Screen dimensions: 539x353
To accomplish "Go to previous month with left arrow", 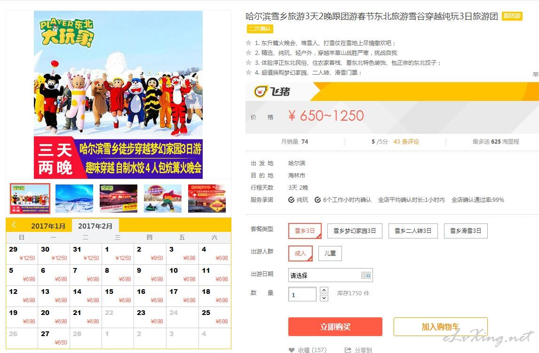I will (x=14, y=225).
